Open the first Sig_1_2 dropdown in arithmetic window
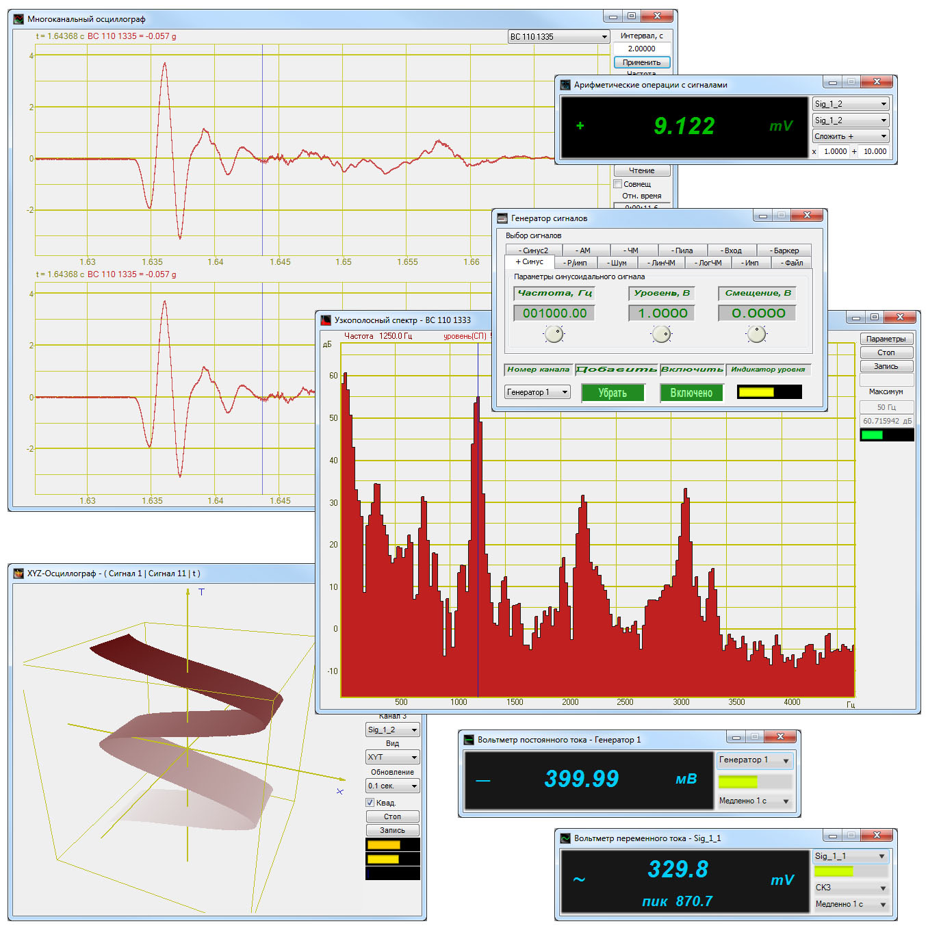 [851, 104]
